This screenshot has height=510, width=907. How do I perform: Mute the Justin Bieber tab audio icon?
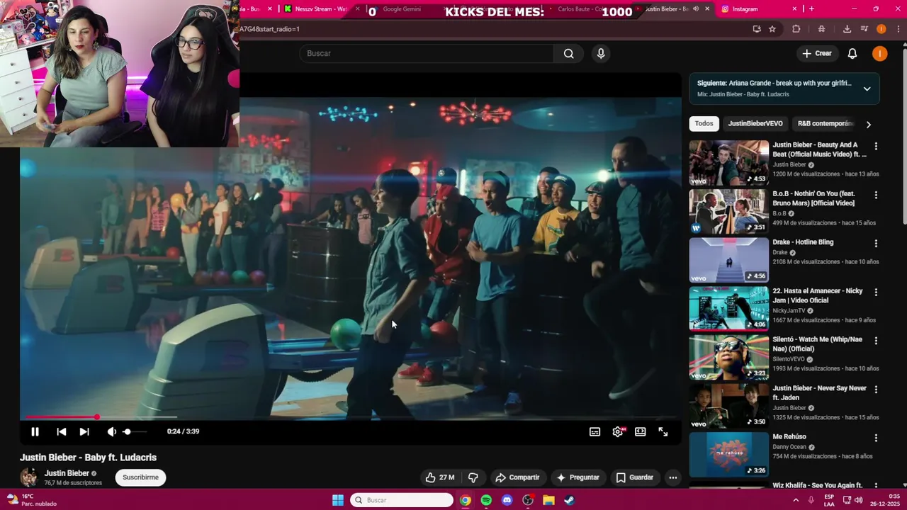click(x=695, y=9)
